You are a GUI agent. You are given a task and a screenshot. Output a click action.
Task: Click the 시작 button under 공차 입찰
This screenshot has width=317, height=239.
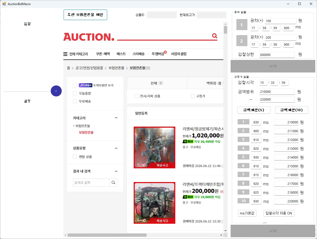click(x=273, y=66)
